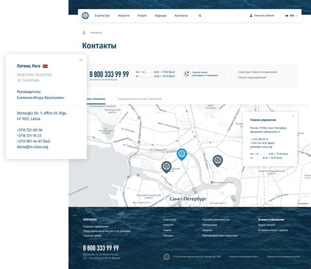This screenshot has width=311, height=269.
Task: Click the Горячая линия footer link
Action: (92, 236)
